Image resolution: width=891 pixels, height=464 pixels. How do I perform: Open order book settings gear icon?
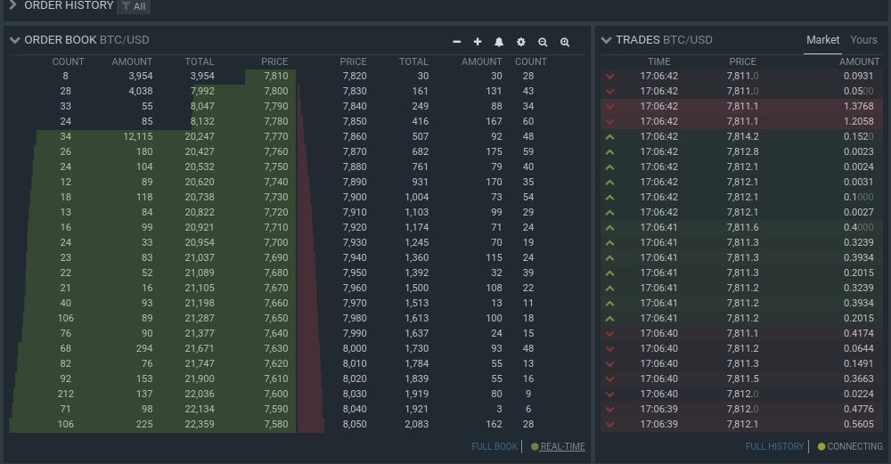(x=520, y=42)
